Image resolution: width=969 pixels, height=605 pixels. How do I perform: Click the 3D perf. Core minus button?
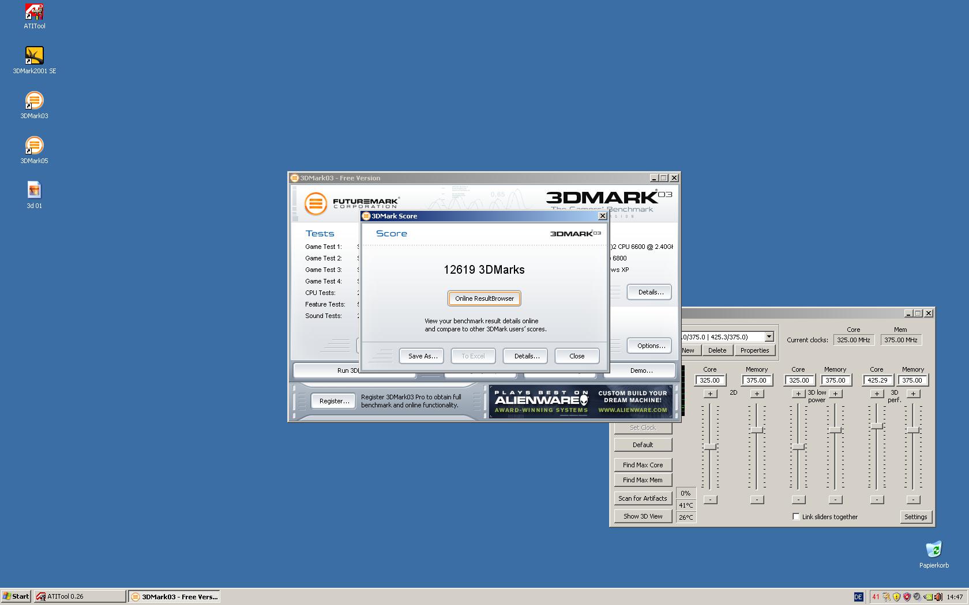pos(877,500)
